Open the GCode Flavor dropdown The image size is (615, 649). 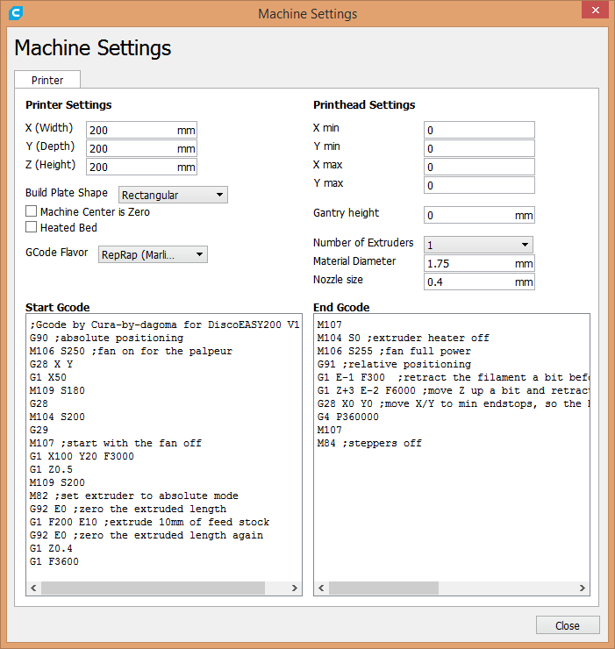pyautogui.click(x=153, y=254)
